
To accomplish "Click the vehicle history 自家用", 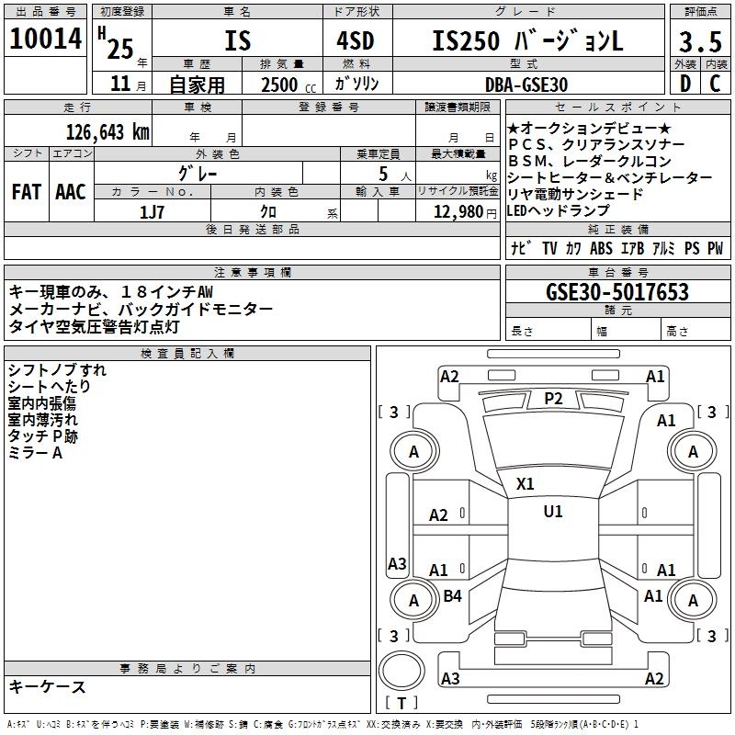I will pyautogui.click(x=197, y=85).
